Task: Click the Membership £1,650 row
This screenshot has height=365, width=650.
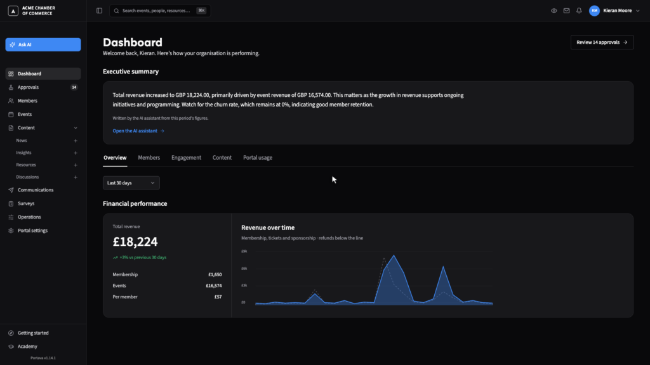Action: 167,274
